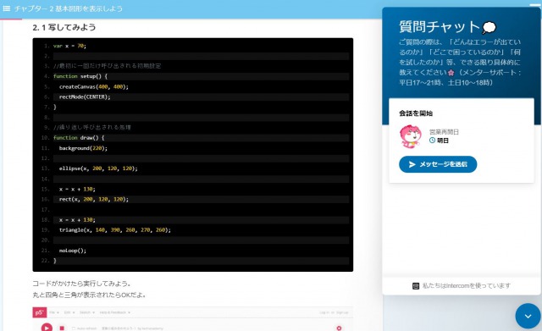Click the code line with the triangle() call
This screenshot has height=331, width=542.
115,229
